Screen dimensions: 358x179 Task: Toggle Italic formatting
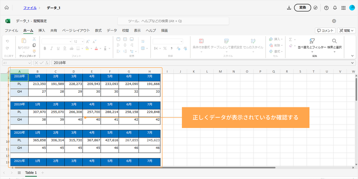tap(52, 48)
